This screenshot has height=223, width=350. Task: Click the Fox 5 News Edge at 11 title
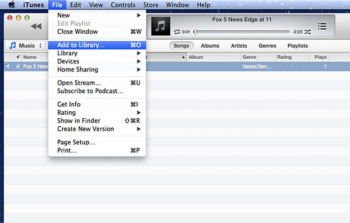(242, 20)
